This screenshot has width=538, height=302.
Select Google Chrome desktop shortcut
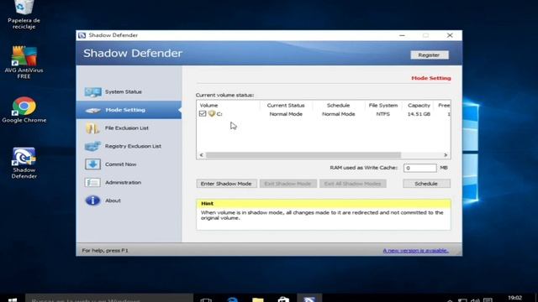point(24,110)
